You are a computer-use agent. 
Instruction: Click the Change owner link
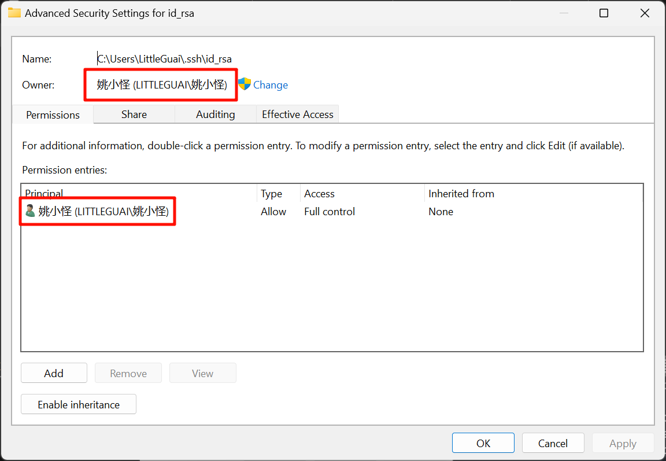tap(270, 85)
